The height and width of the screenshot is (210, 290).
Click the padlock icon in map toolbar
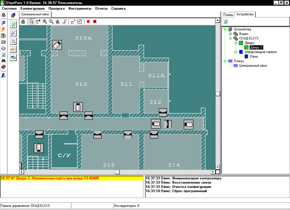tap(23, 21)
